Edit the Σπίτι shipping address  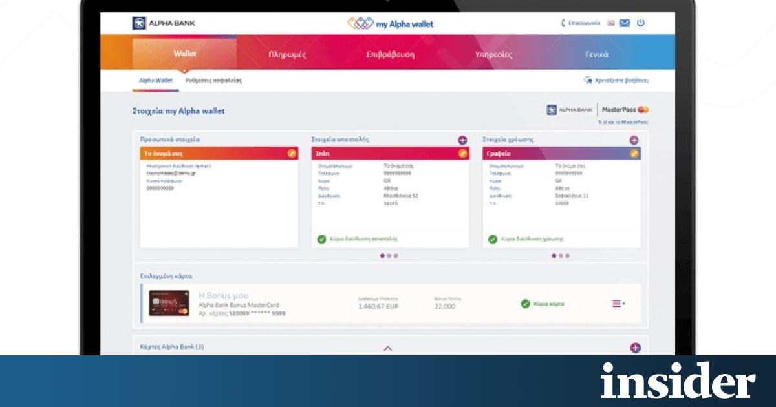(x=462, y=154)
